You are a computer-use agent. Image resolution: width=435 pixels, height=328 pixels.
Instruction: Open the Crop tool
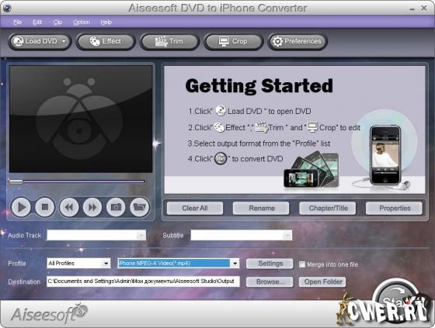tap(233, 42)
